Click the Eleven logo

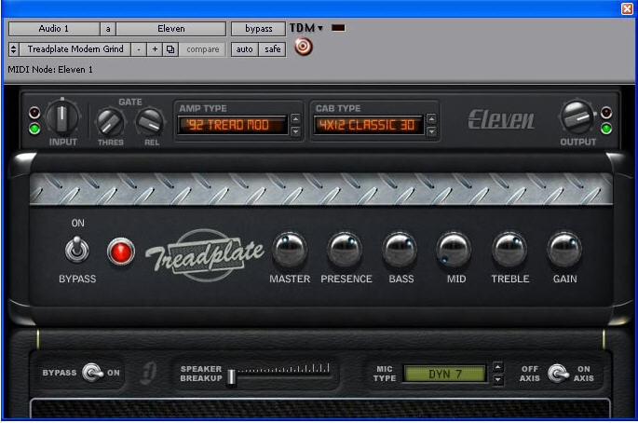(x=501, y=119)
